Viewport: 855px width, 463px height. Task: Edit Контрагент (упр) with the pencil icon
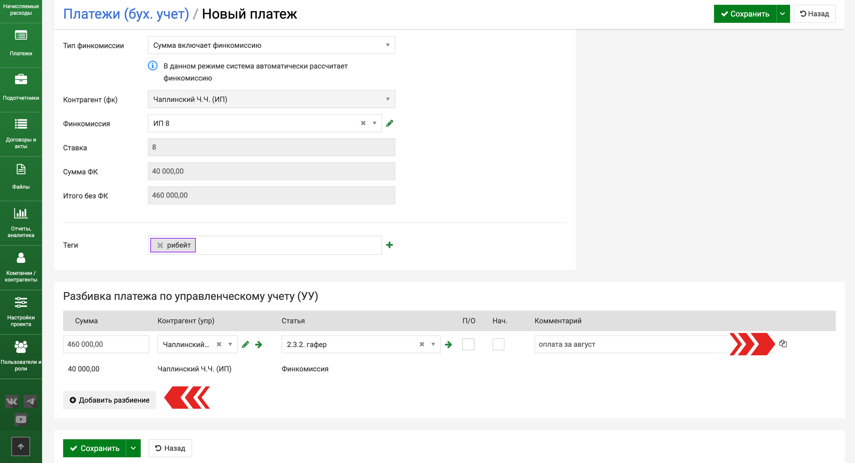245,345
